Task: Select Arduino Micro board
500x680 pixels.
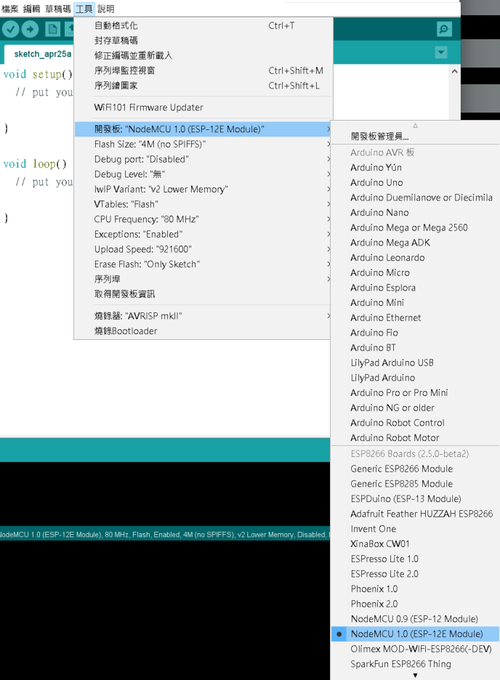Action: [415, 272]
